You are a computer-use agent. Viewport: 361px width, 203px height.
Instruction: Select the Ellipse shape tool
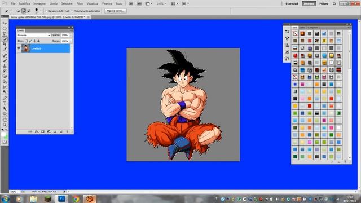[x=5, y=114]
